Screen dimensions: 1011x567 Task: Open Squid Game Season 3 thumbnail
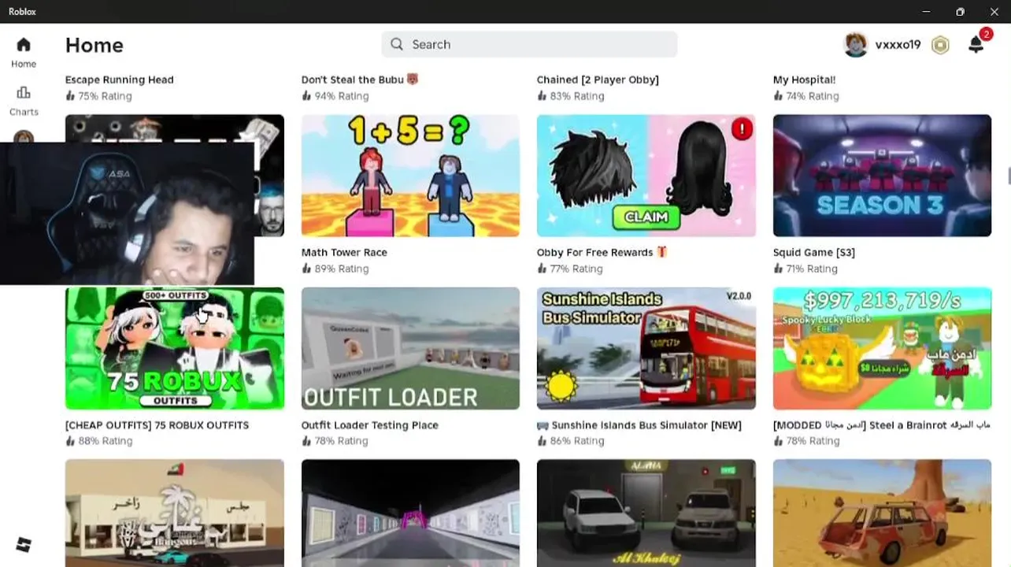click(882, 176)
